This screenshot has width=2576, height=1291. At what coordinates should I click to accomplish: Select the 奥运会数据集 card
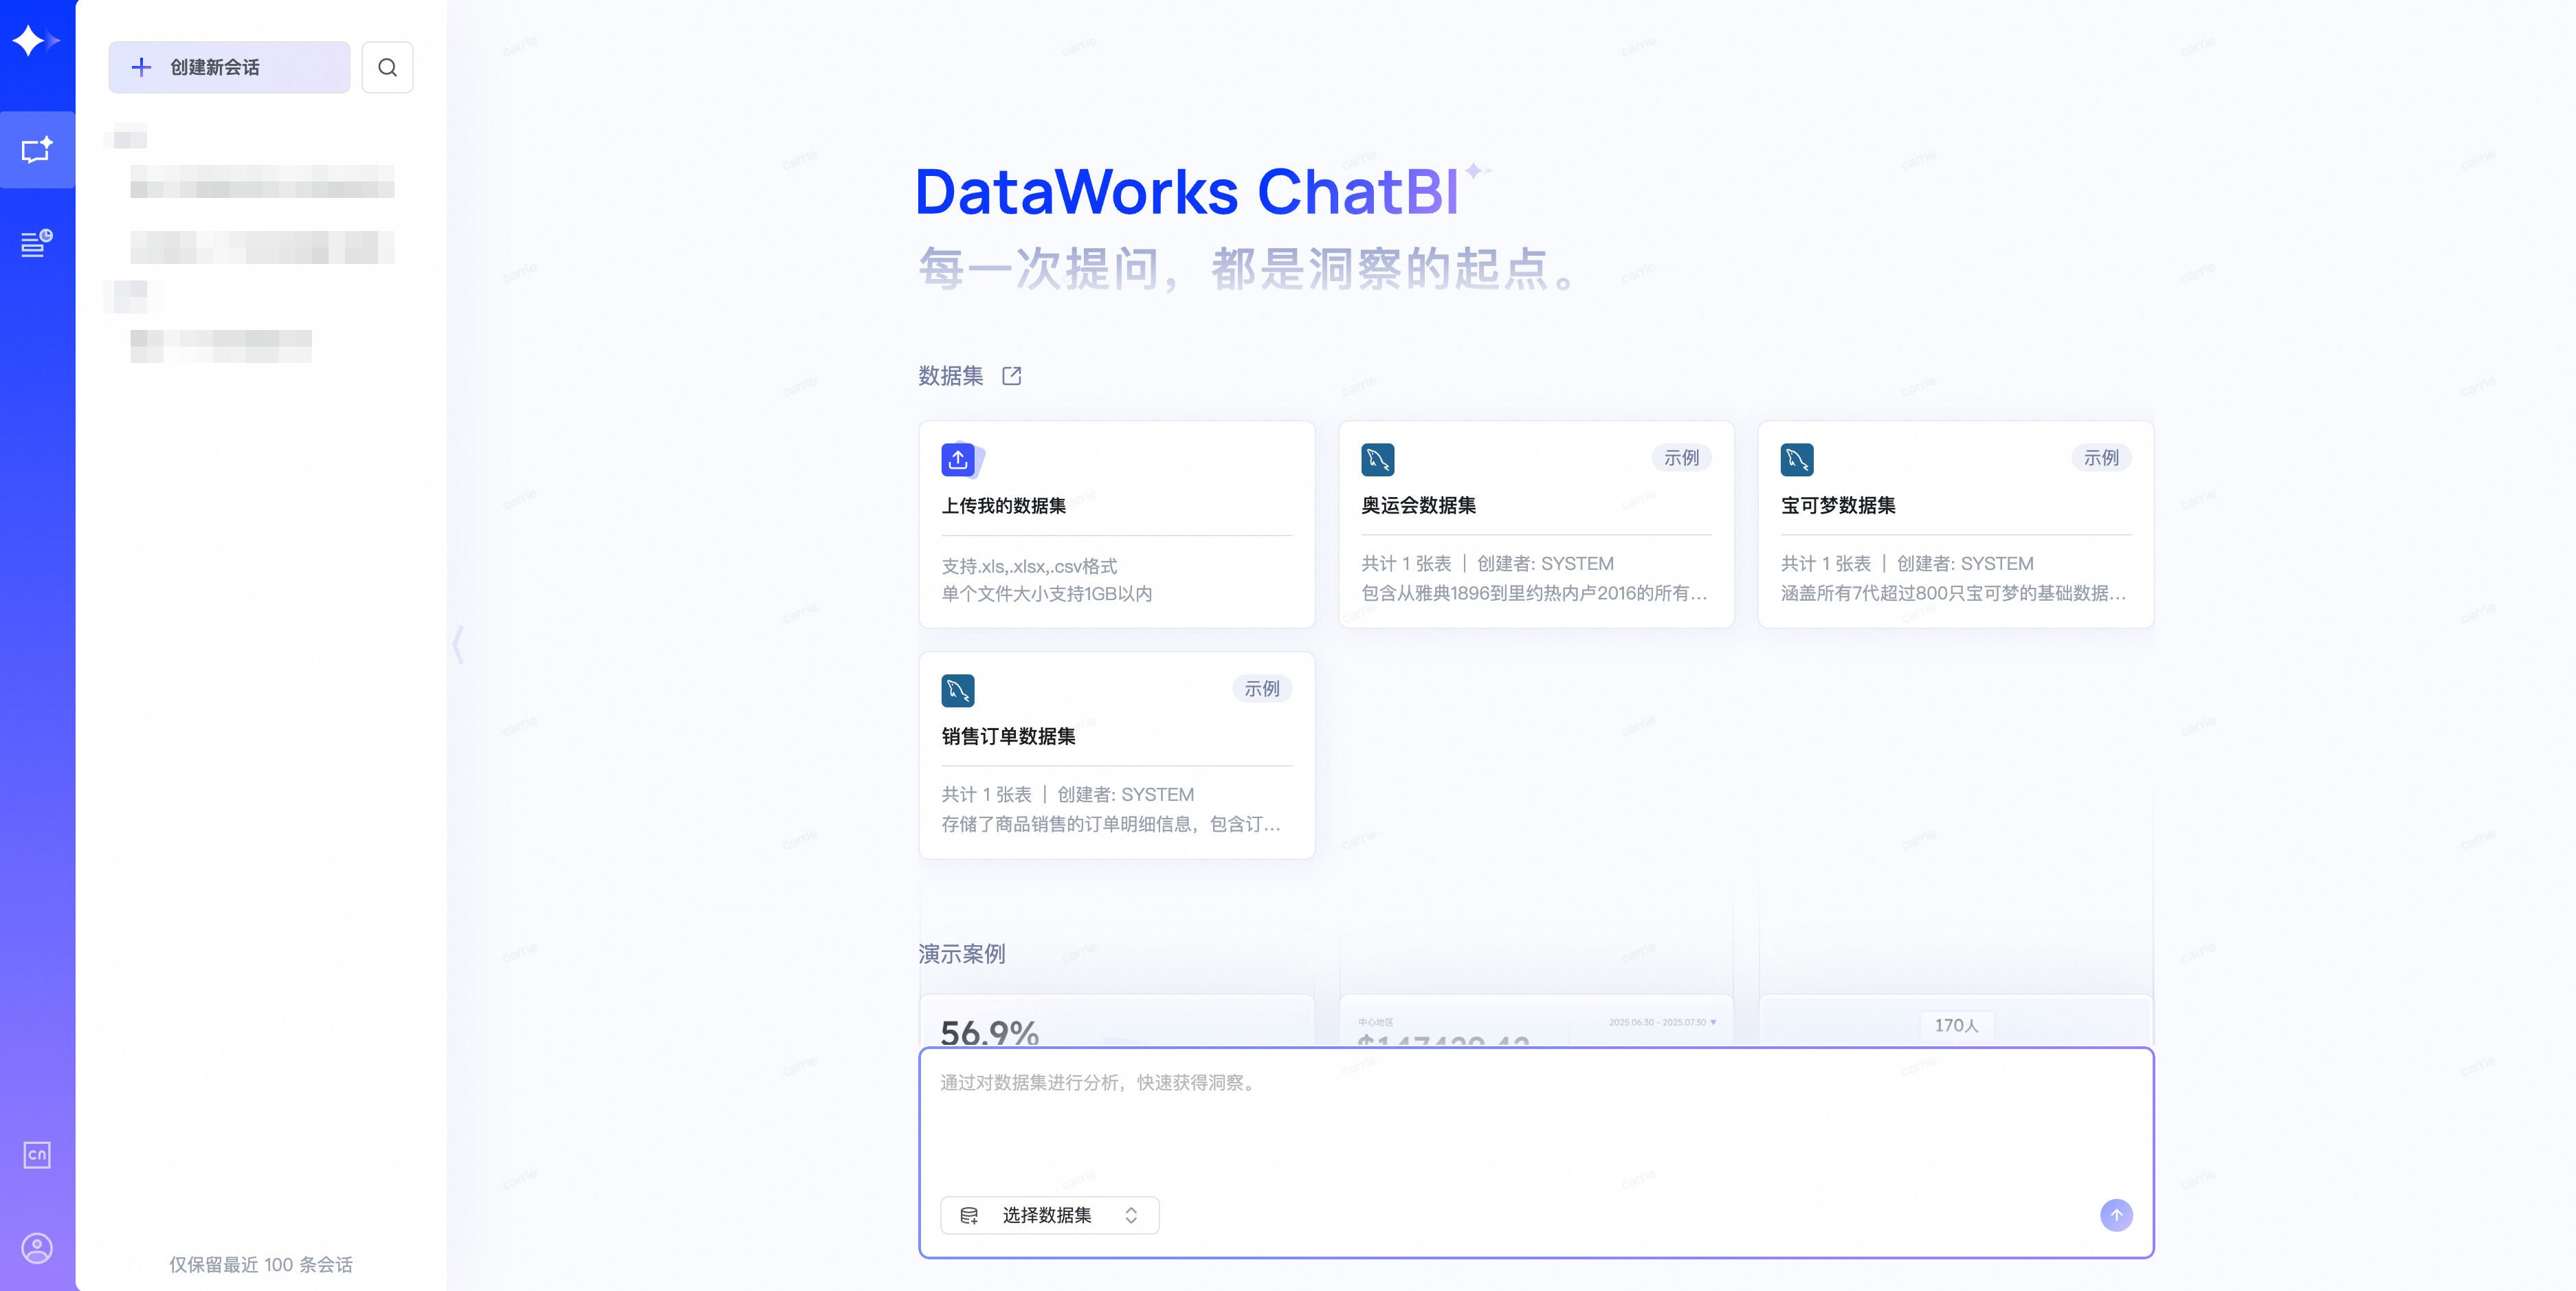click(x=1535, y=524)
